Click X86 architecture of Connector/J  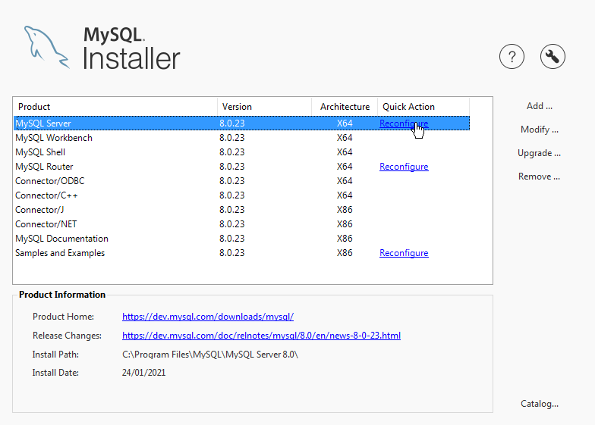tap(345, 210)
